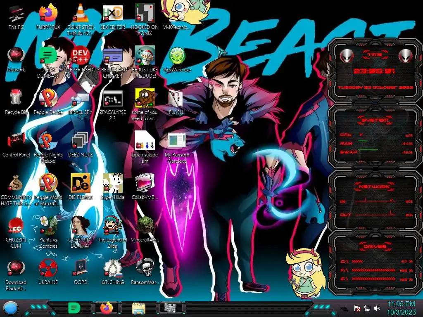Click the NETWORK header in the widget
423x317 pixels.
(374, 186)
